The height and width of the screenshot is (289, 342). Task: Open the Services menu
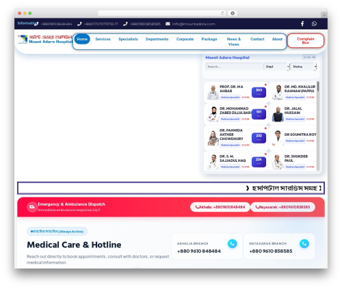click(x=103, y=39)
